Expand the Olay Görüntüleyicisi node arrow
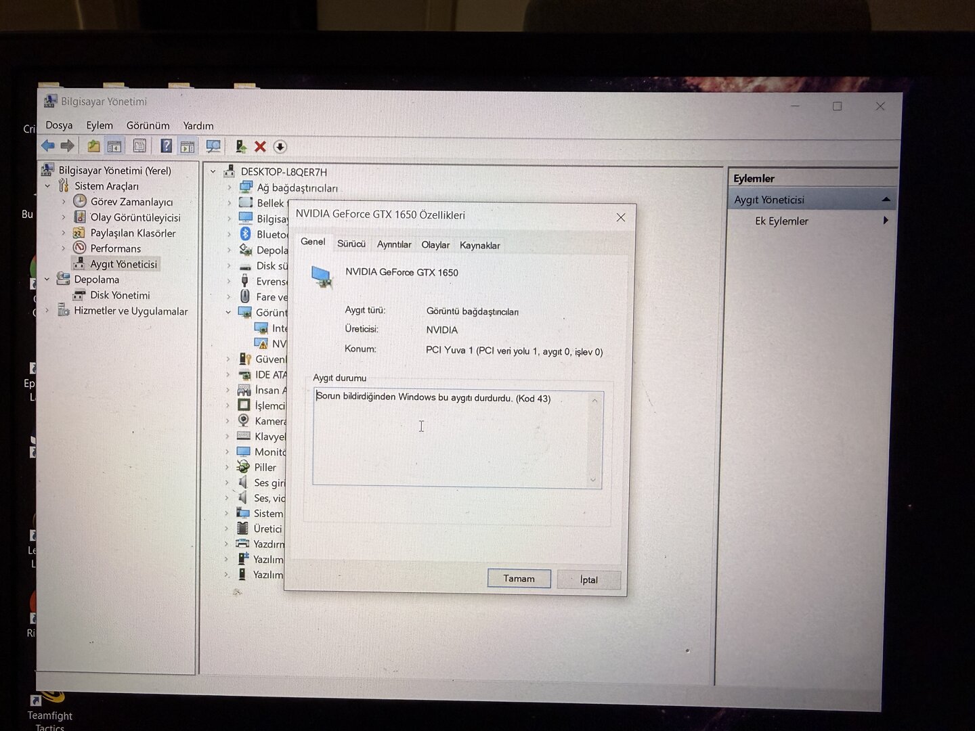 pyautogui.click(x=64, y=217)
